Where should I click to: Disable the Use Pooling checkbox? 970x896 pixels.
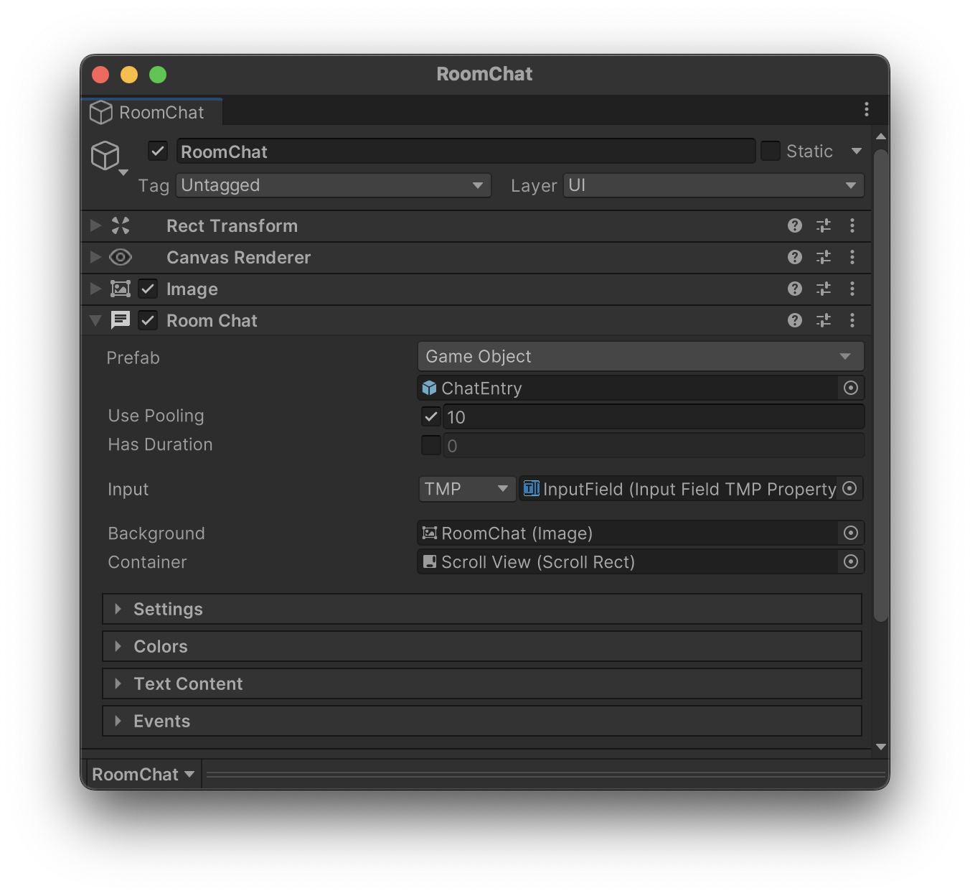430,417
